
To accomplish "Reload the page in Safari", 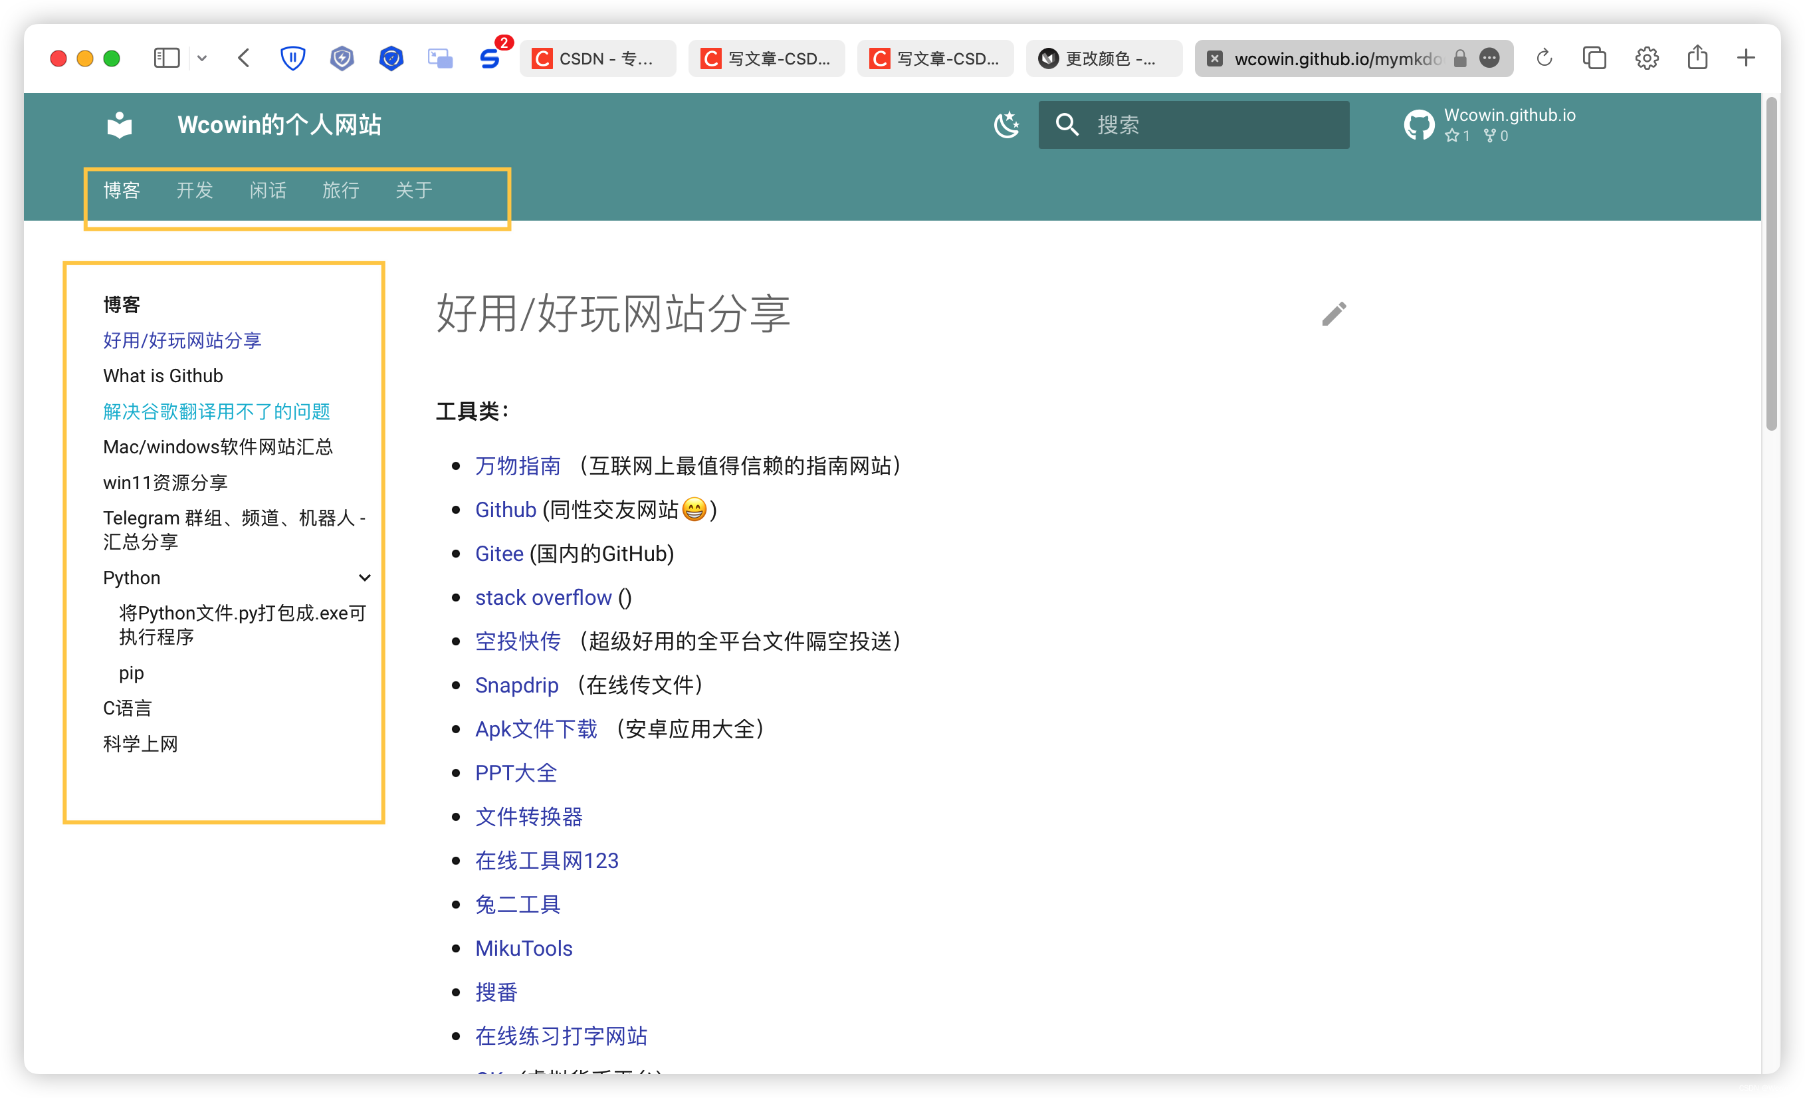I will (1544, 58).
